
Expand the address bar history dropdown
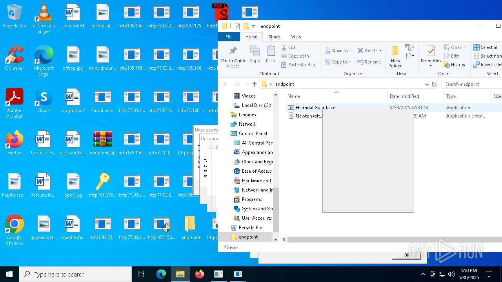click(x=427, y=84)
